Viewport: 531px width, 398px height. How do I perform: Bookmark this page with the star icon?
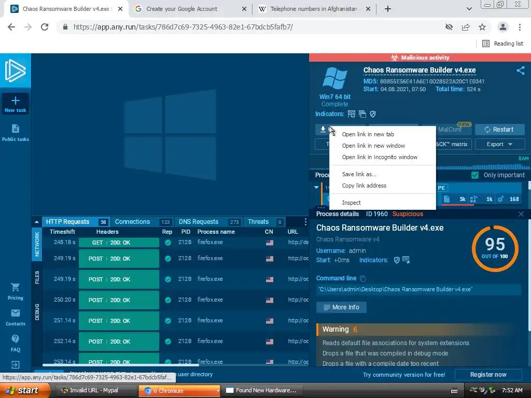(x=482, y=27)
